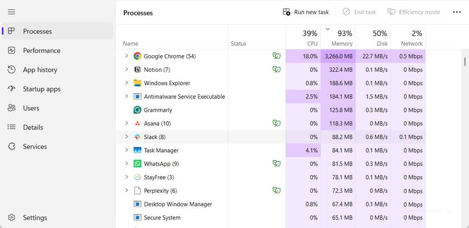Select Windows Explorer's 188.6 MB cell
The height and width of the screenshot is (228, 469).
pyautogui.click(x=338, y=83)
